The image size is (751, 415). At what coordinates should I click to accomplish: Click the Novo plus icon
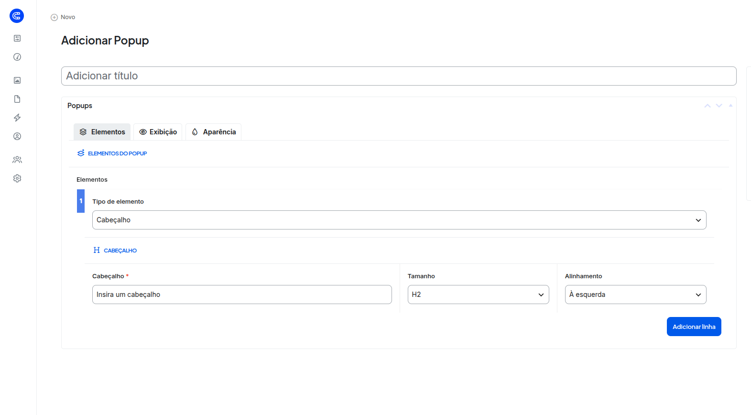[54, 17]
